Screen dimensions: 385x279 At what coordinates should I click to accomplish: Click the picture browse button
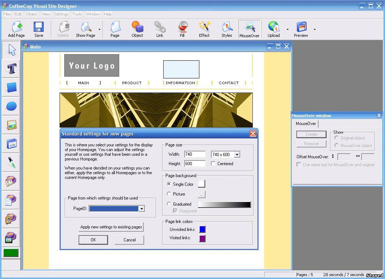[x=201, y=194]
